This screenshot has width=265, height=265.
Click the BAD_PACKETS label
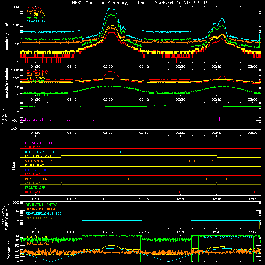click(36, 192)
